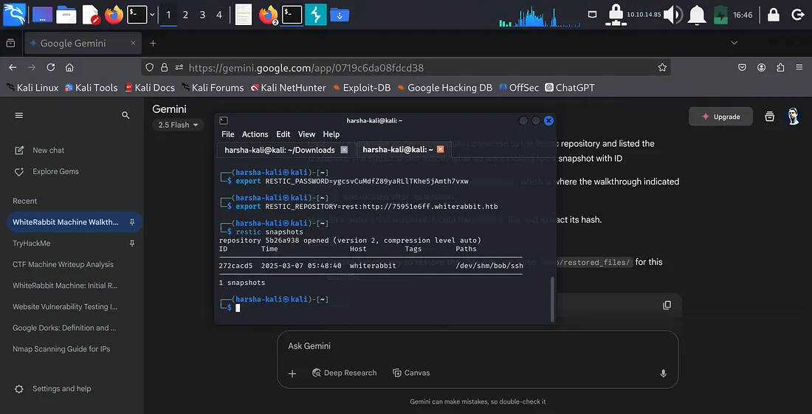Image resolution: width=812 pixels, height=414 pixels.
Task: Open a new browser tab with plus
Action: (x=153, y=44)
